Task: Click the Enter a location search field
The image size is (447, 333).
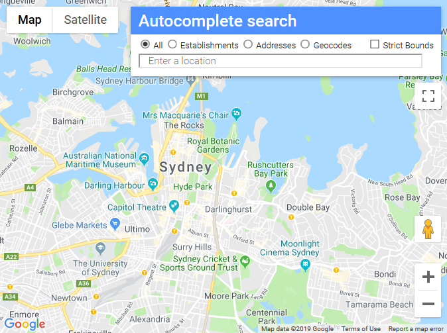Action: 281,61
